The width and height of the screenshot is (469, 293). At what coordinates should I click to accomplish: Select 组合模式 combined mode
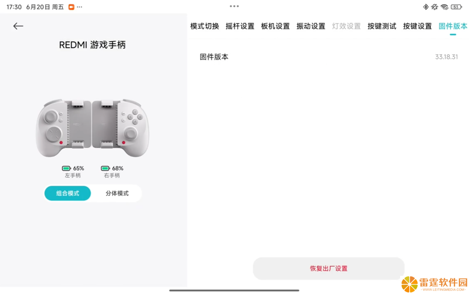(x=68, y=193)
